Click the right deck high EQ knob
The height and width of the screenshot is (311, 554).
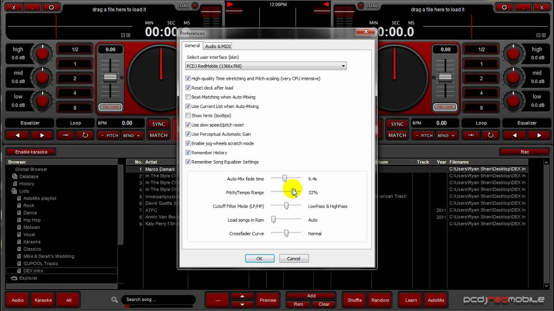point(513,54)
